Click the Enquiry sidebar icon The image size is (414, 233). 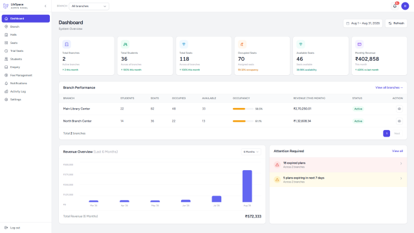coord(6,67)
